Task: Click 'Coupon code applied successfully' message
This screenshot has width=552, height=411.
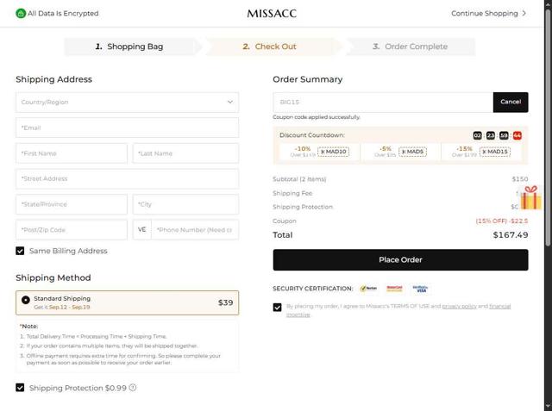Action: (x=317, y=117)
